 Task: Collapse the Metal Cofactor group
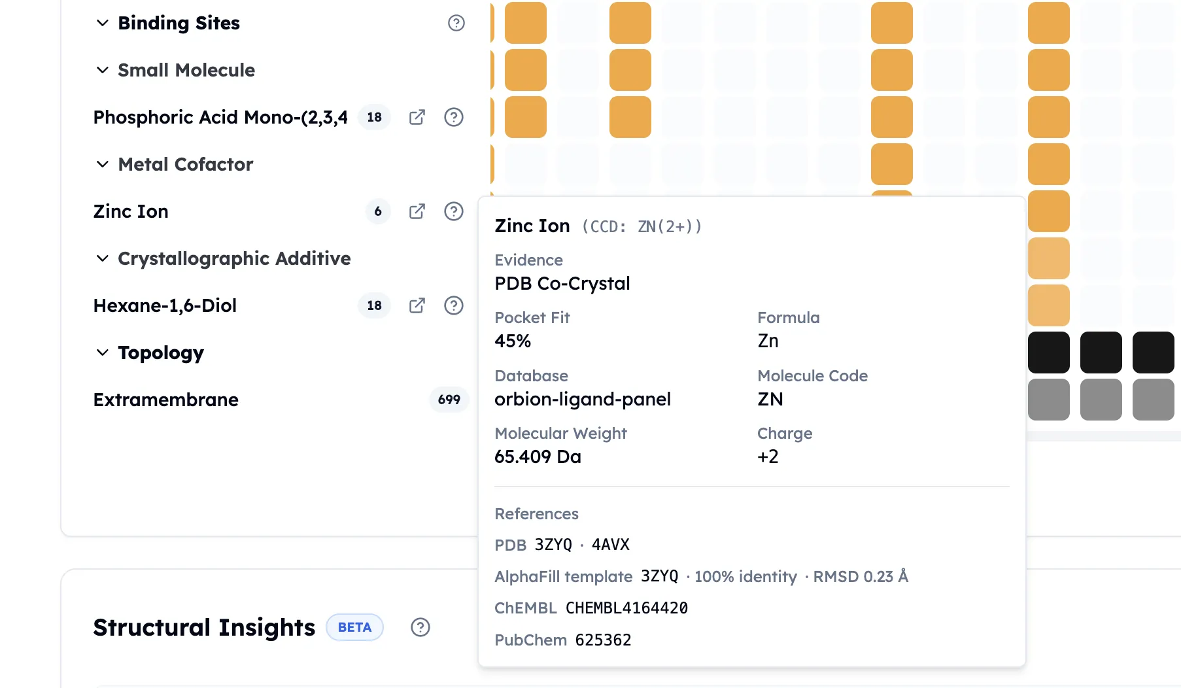(x=103, y=164)
